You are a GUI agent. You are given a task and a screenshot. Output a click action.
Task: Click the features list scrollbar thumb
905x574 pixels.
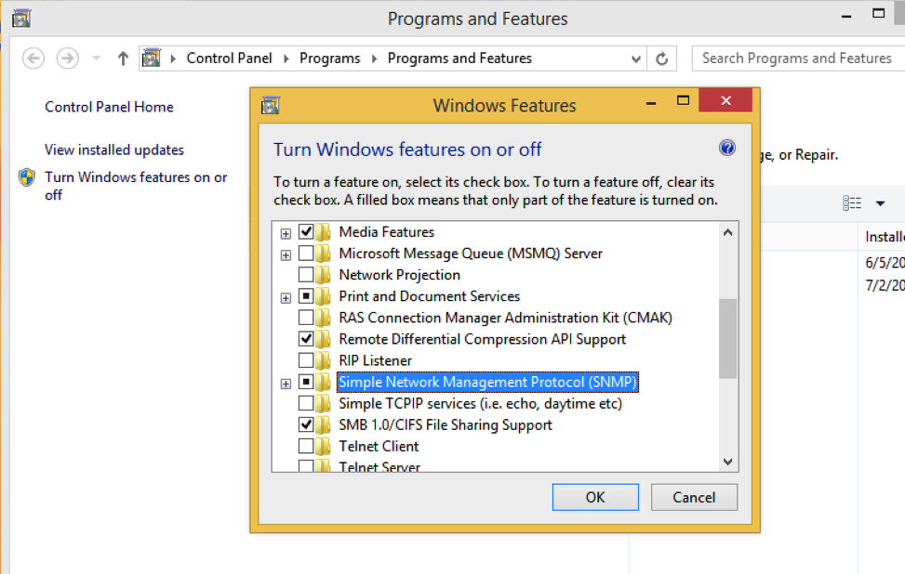(727, 339)
